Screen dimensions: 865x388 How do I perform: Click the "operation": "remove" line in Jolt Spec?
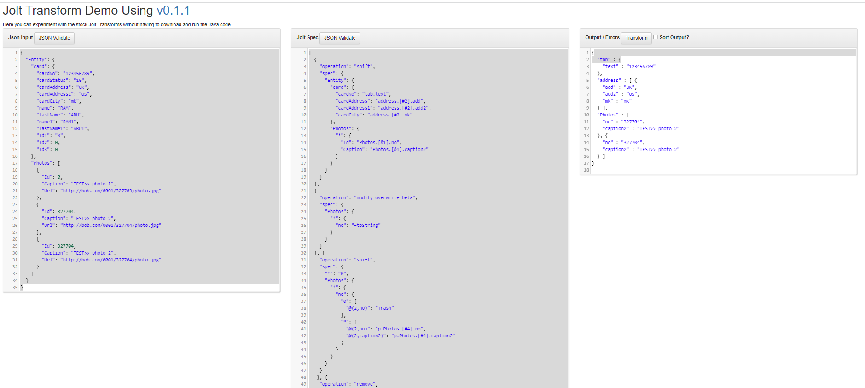tap(348, 384)
